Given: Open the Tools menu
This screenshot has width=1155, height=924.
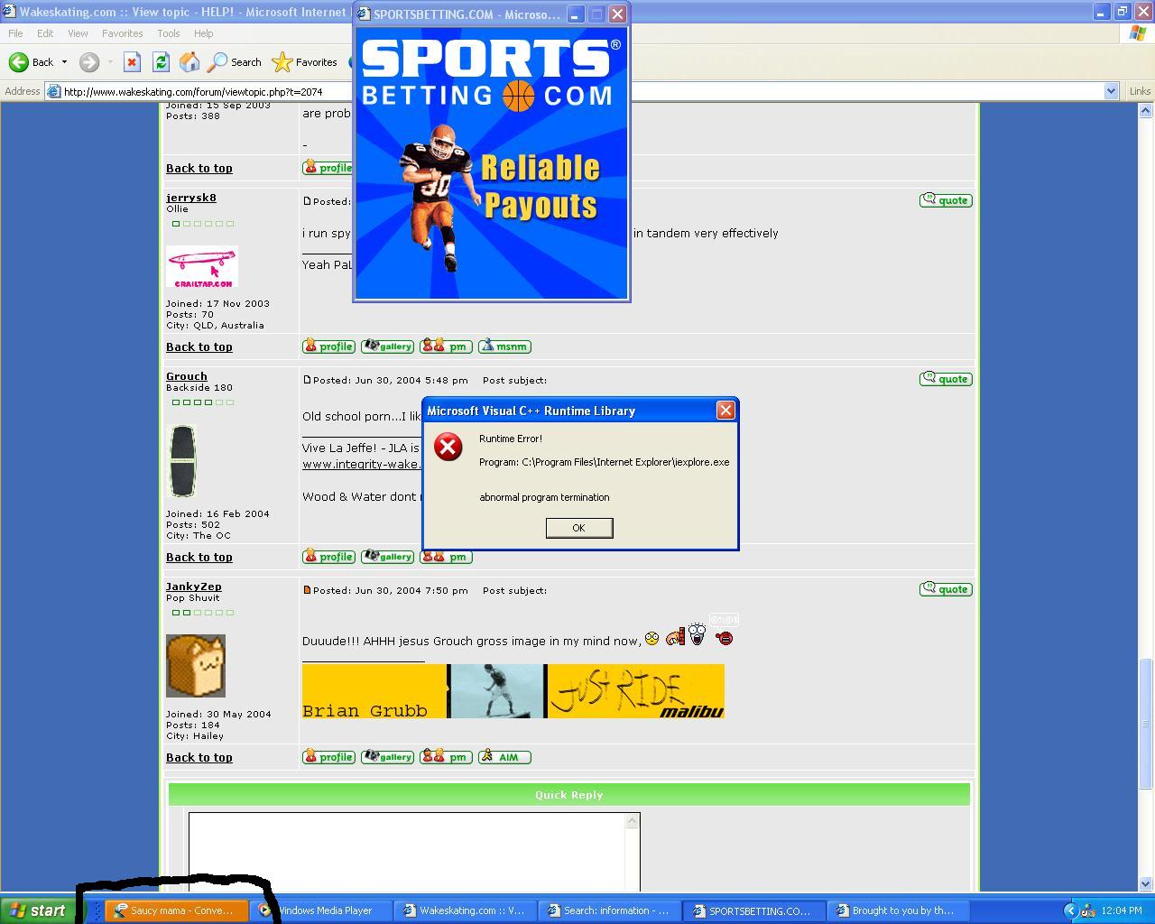Looking at the screenshot, I should click(169, 33).
